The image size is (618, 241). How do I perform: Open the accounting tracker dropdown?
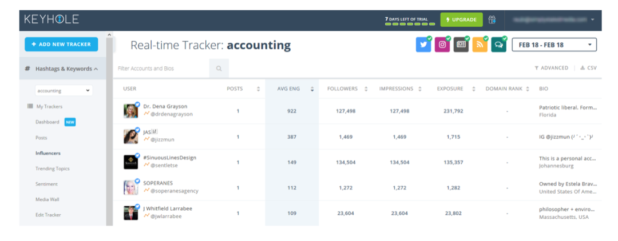(x=64, y=90)
